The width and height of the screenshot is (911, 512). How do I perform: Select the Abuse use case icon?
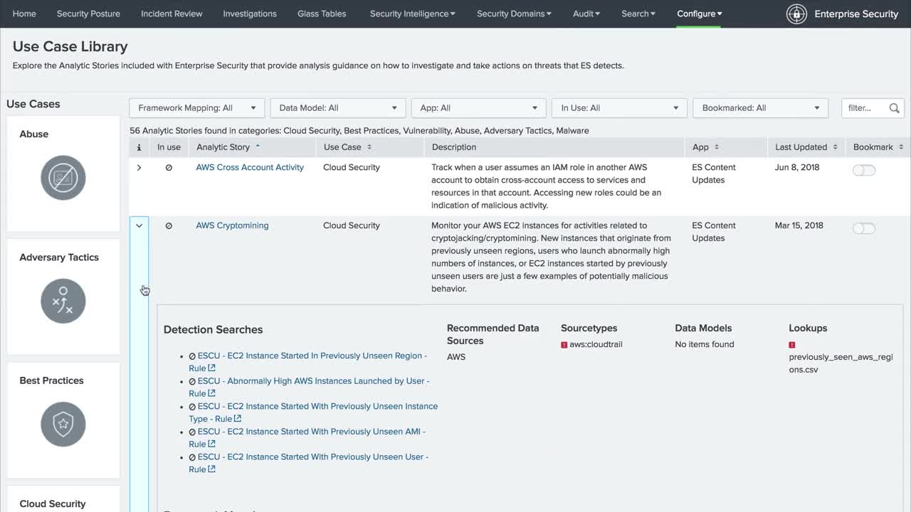point(63,178)
